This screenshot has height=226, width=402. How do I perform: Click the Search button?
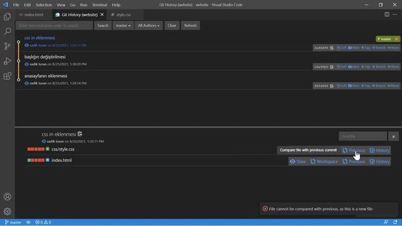pyautogui.click(x=103, y=25)
